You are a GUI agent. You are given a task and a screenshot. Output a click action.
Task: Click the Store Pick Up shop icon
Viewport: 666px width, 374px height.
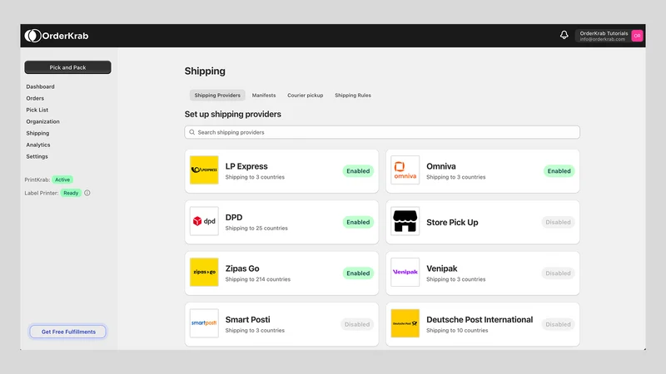pyautogui.click(x=405, y=221)
